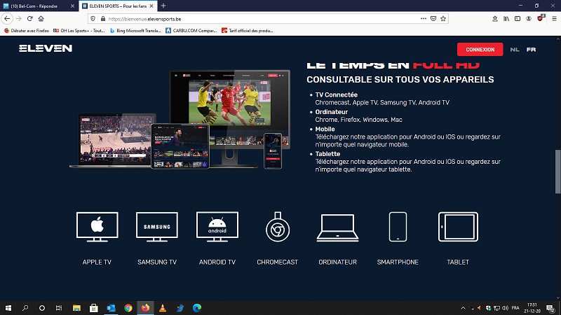
Task: Click the Android TV device icon
Action: click(217, 227)
